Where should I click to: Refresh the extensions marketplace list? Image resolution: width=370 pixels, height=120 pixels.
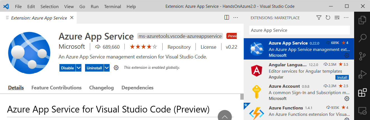point(328,18)
